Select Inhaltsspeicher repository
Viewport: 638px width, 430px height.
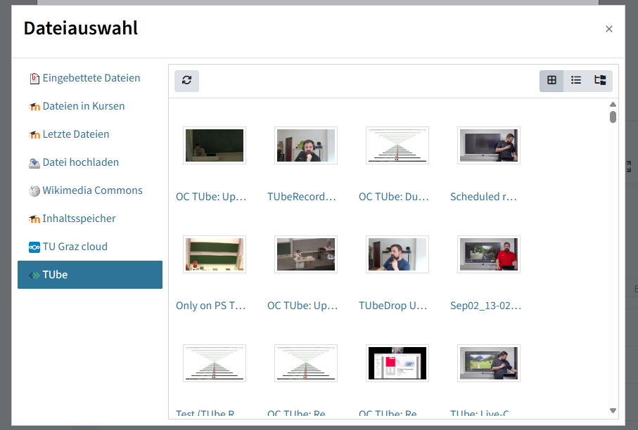point(90,219)
